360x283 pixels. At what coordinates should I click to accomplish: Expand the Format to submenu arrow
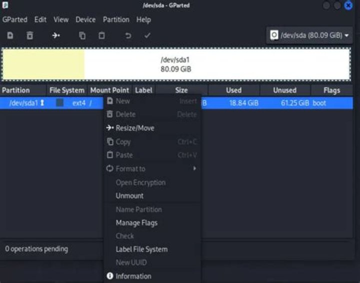(194, 168)
